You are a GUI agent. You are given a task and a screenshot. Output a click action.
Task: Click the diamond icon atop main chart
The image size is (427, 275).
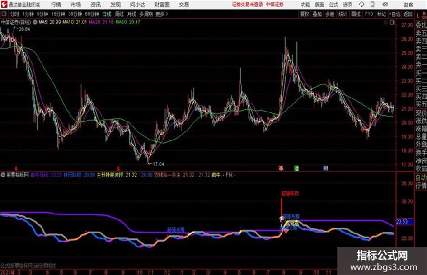tap(385, 23)
